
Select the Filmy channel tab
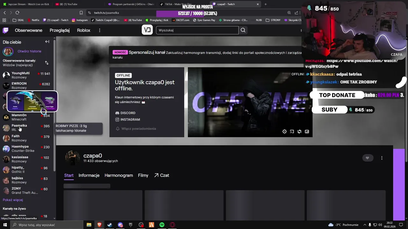(x=143, y=175)
